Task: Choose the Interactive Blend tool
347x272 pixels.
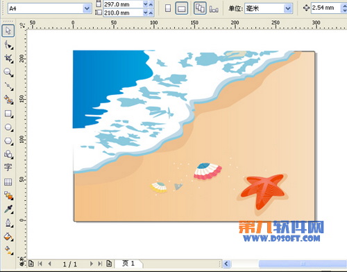Action: pos(8,196)
